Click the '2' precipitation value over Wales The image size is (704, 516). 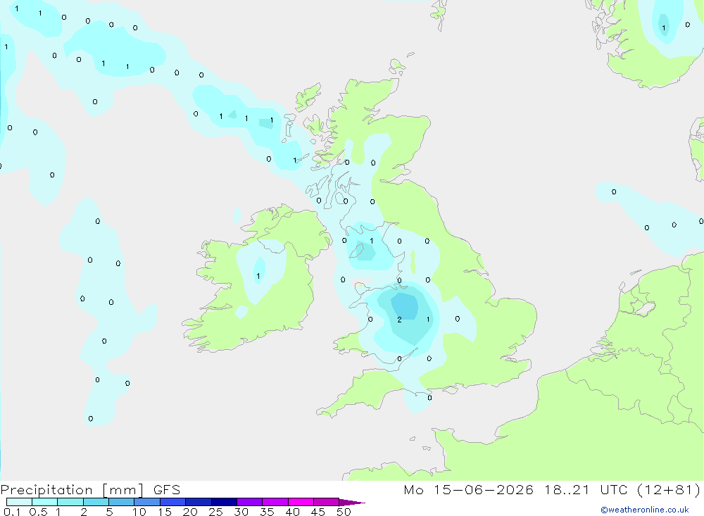coord(399,320)
